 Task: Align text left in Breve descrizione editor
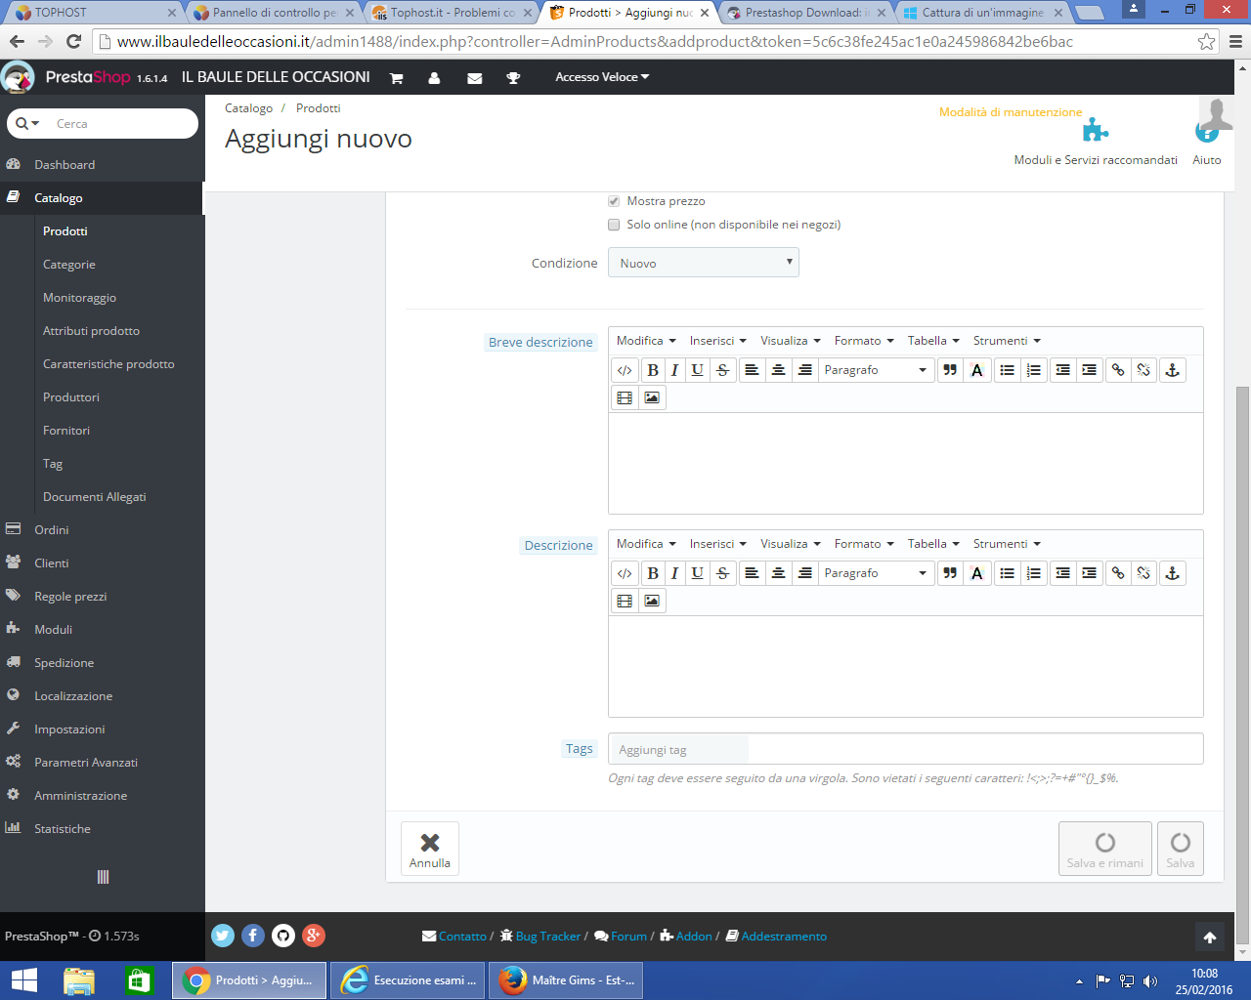[752, 370]
